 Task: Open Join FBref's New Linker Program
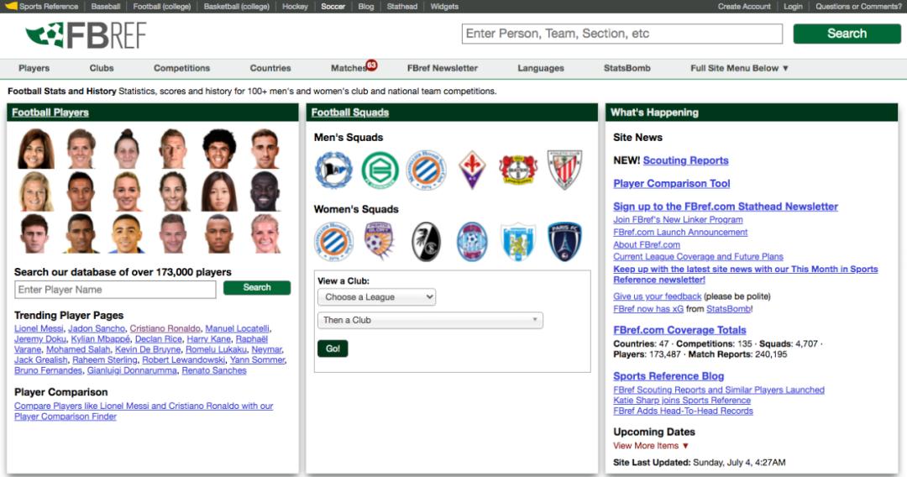point(678,220)
